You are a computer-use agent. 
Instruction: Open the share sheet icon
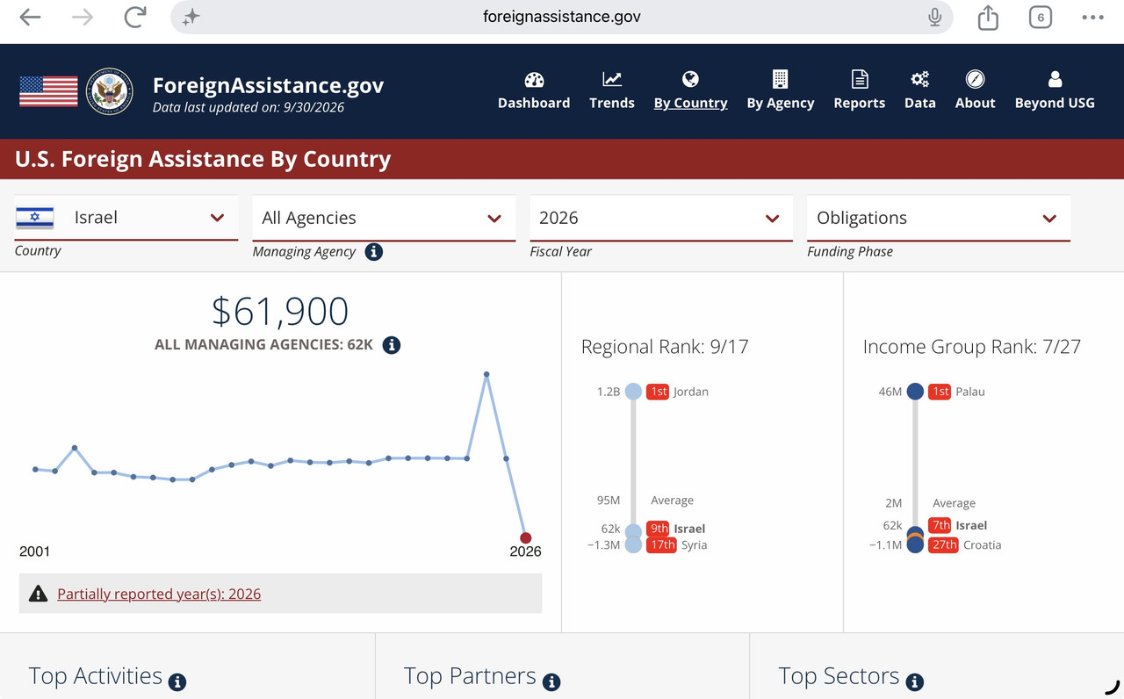point(988,17)
